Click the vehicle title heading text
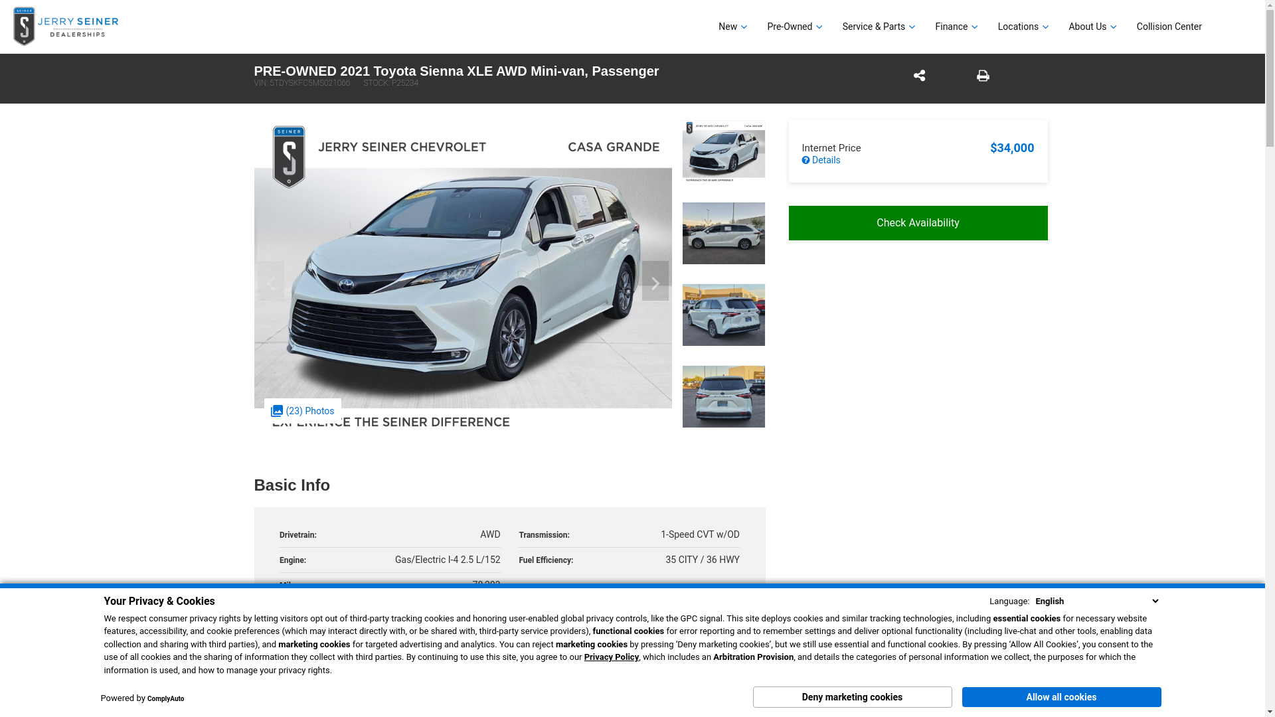Viewport: 1275px width, 717px height. pyautogui.click(x=456, y=71)
